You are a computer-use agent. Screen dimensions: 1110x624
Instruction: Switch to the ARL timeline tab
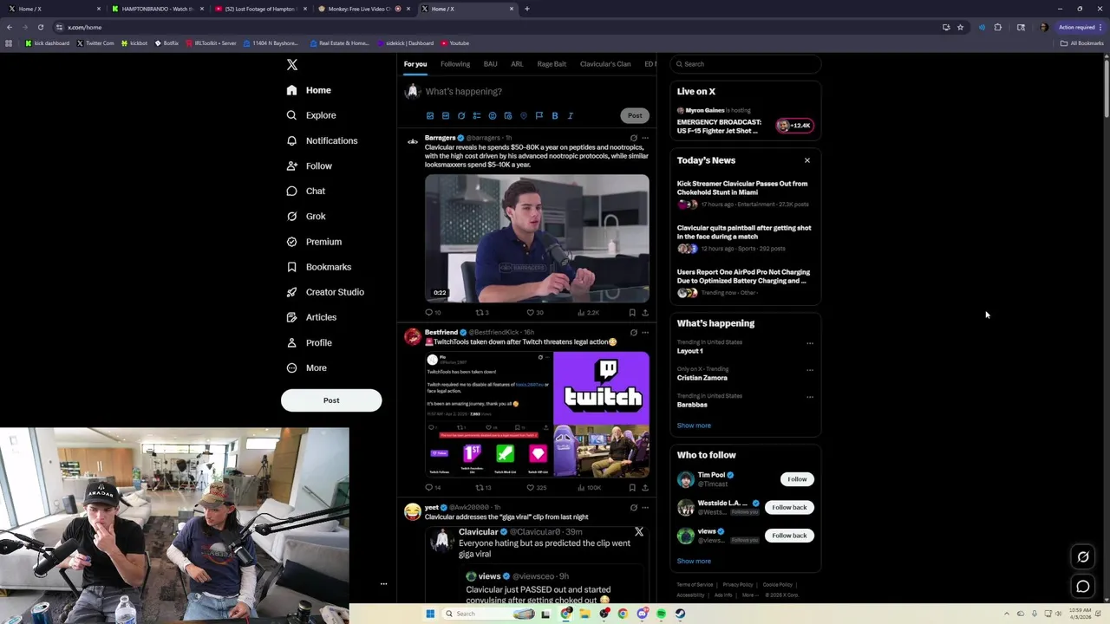point(517,64)
